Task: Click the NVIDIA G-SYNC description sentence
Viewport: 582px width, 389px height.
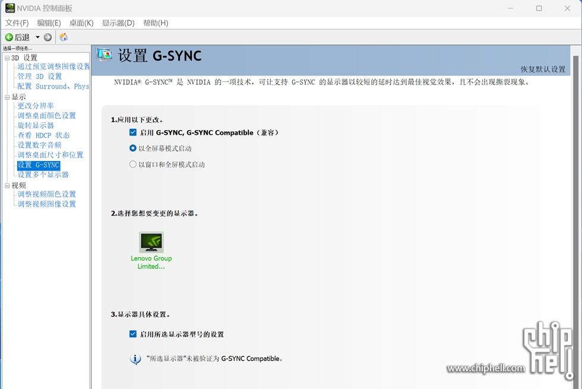Action: 322,82
